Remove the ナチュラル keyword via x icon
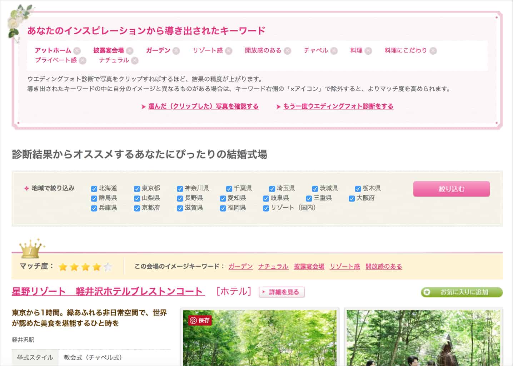The image size is (513, 366). pyautogui.click(x=135, y=60)
